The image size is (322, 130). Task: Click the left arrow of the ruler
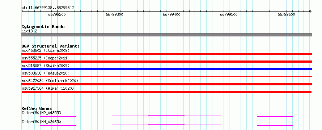[x=22, y=11]
